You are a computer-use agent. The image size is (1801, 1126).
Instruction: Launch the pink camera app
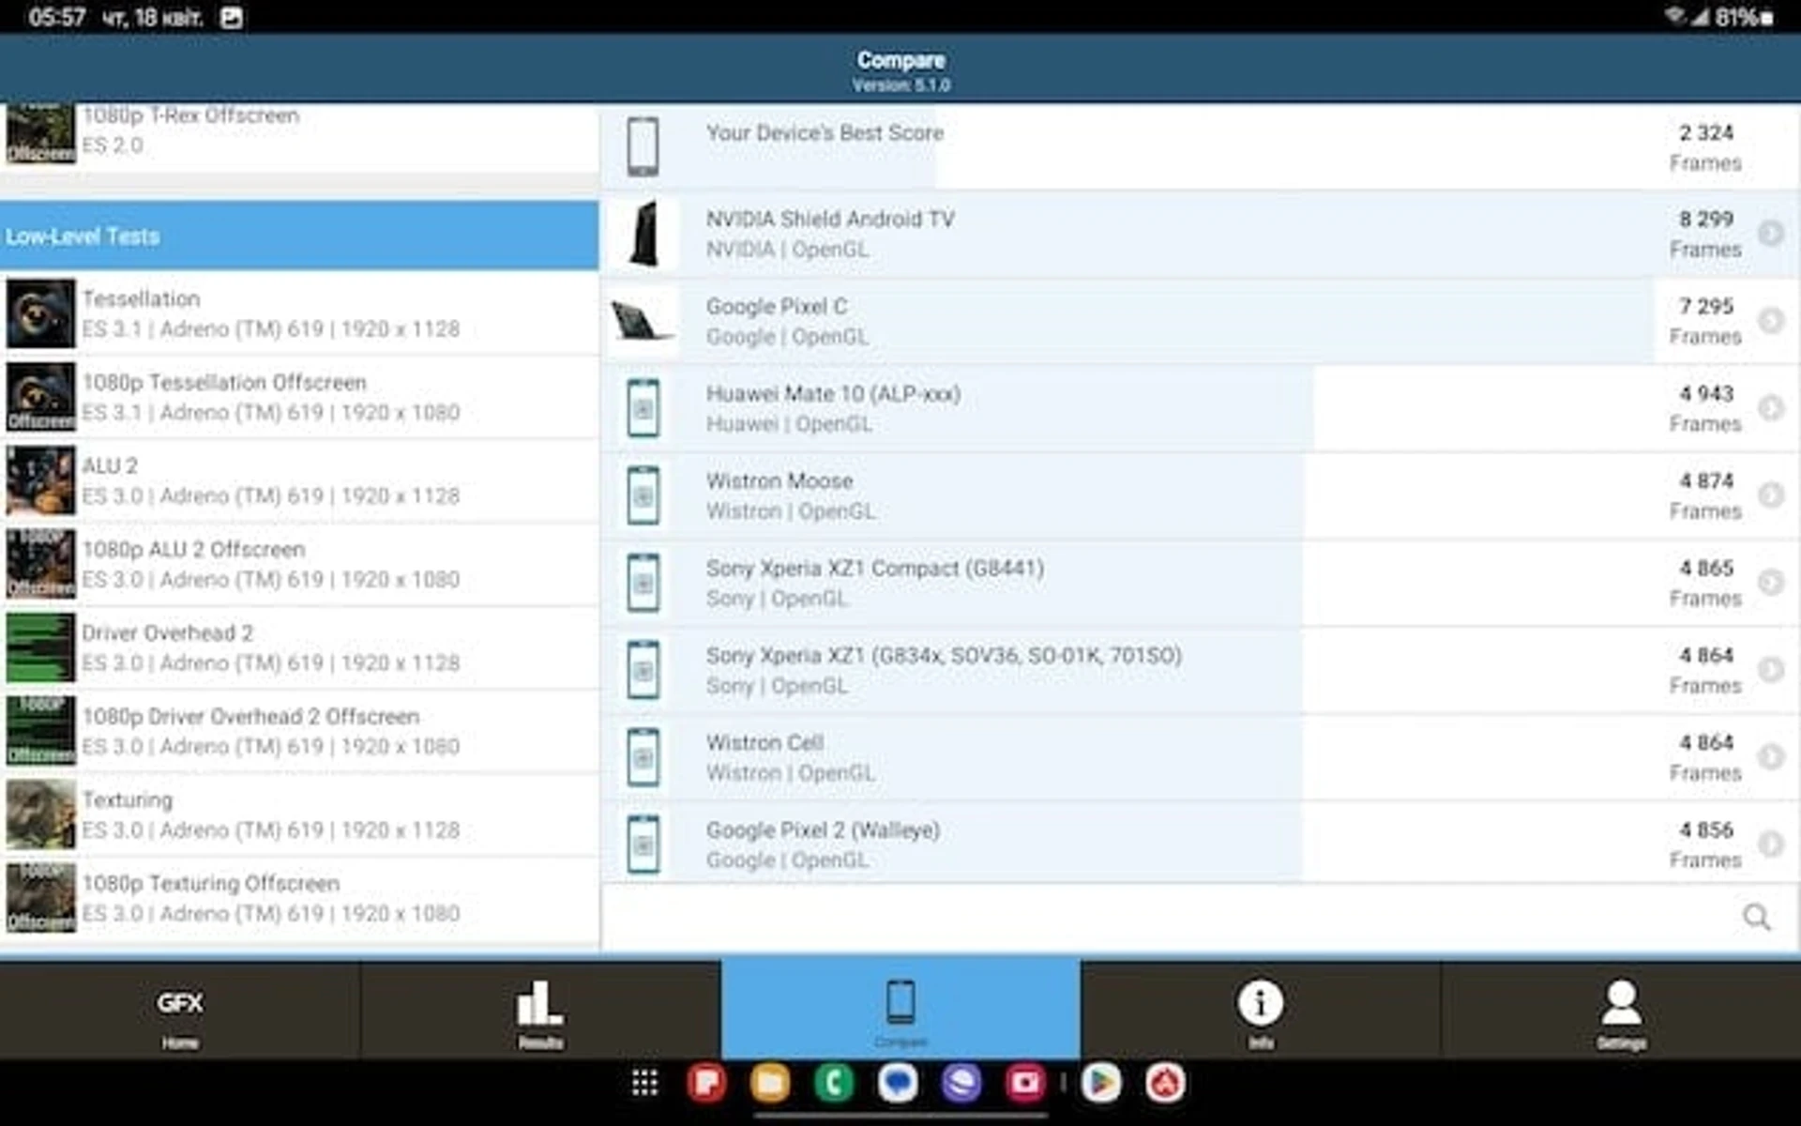coord(1025,1083)
